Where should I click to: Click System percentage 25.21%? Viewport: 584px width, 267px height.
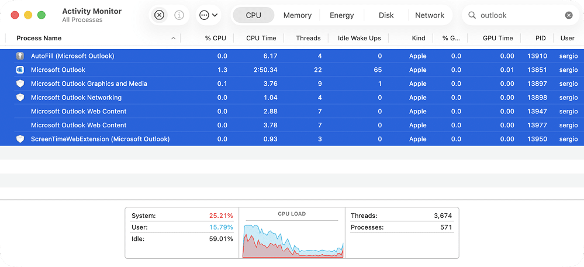pos(221,216)
